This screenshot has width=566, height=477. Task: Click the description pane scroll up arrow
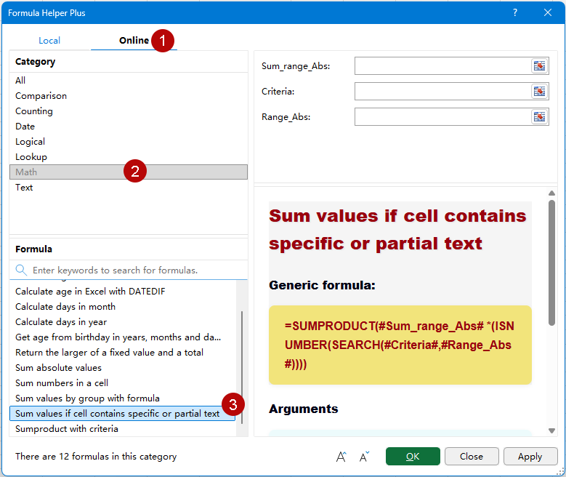[x=551, y=193]
